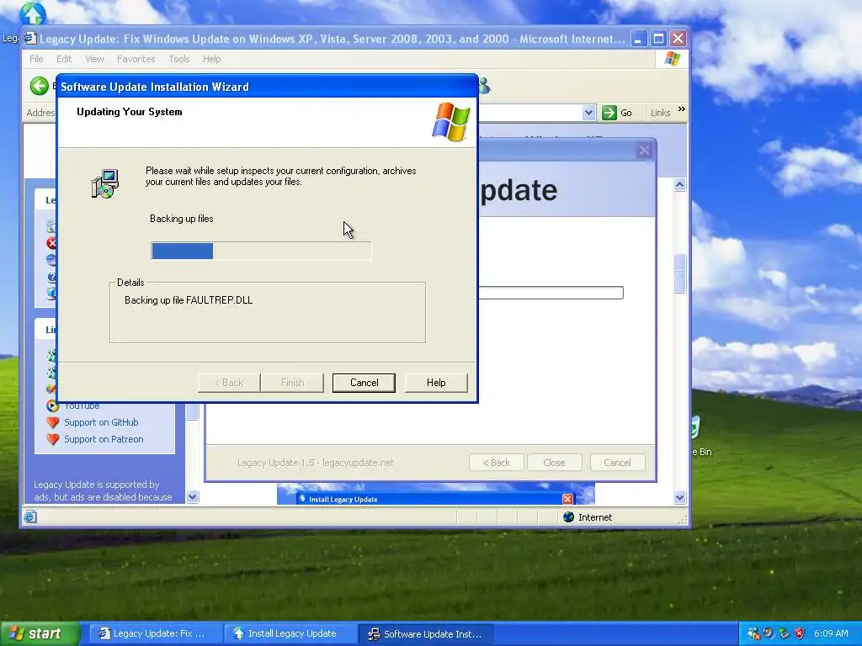Click the sidebar scrollbar down arrow
Image resolution: width=862 pixels, height=646 pixels.
(192, 497)
